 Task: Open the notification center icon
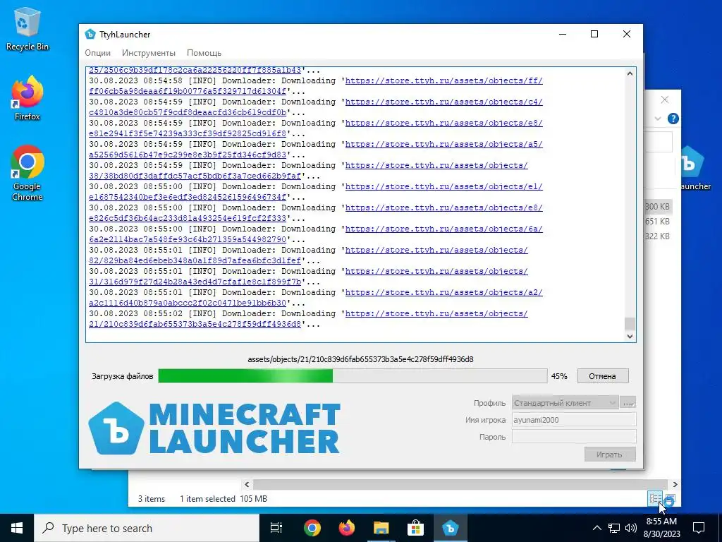coord(699,528)
